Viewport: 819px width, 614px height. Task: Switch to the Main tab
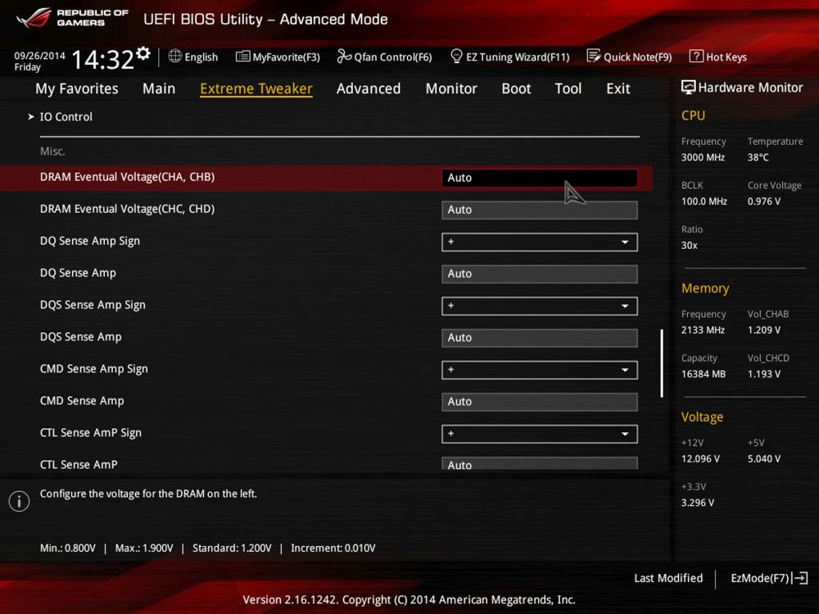point(159,88)
